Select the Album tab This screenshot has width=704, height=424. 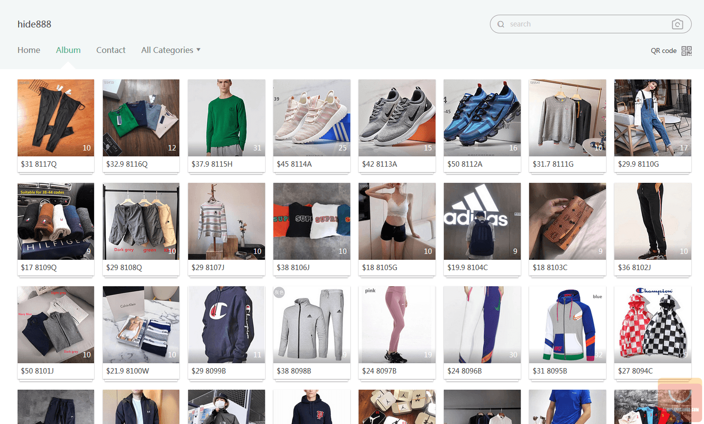(x=68, y=50)
